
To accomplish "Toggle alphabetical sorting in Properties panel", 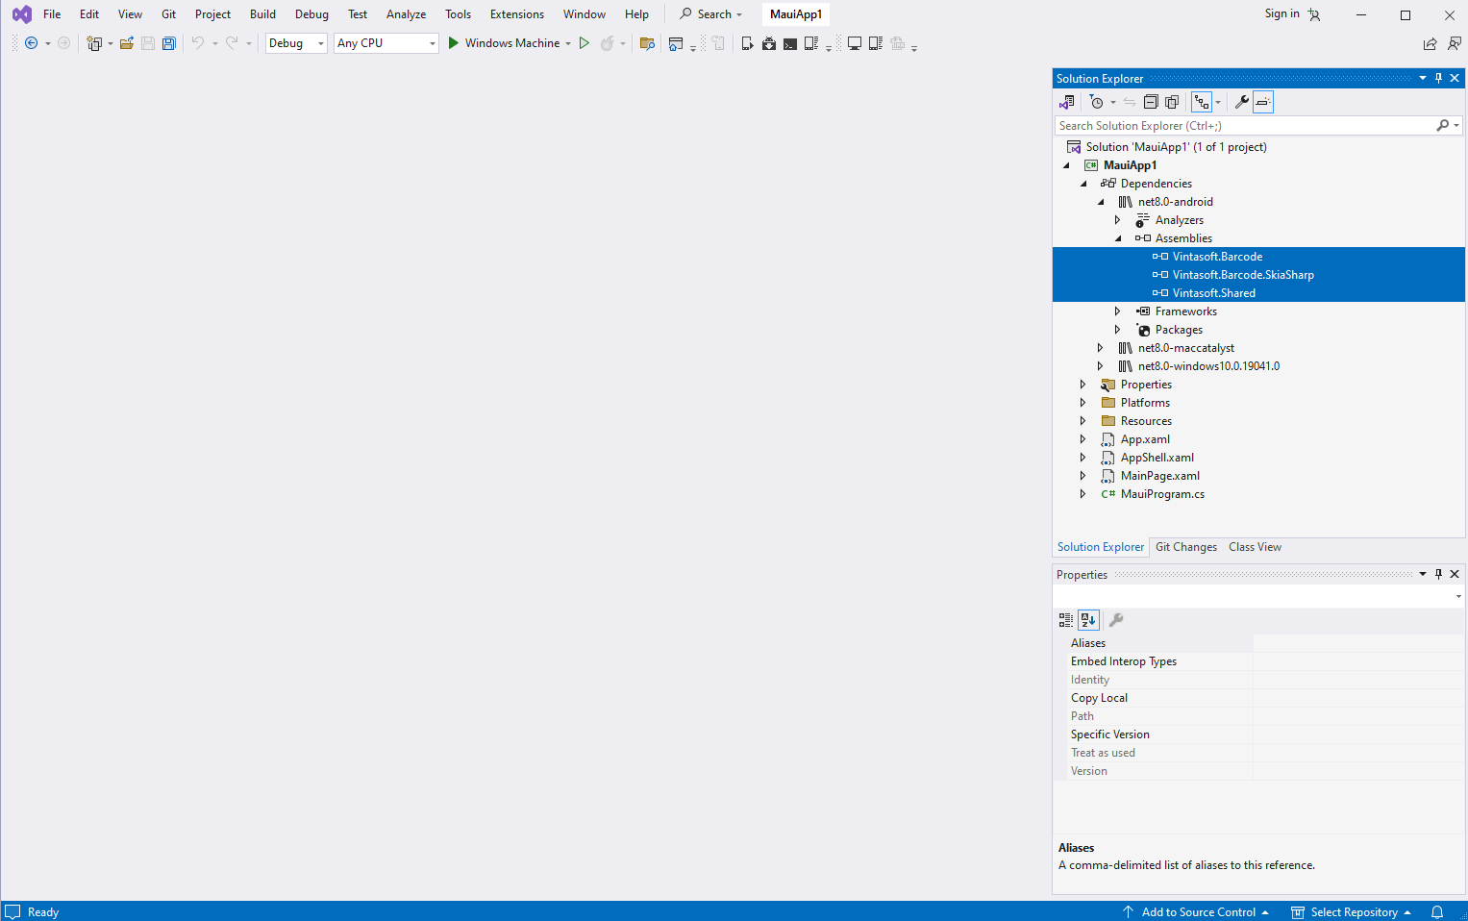I will pos(1088,620).
